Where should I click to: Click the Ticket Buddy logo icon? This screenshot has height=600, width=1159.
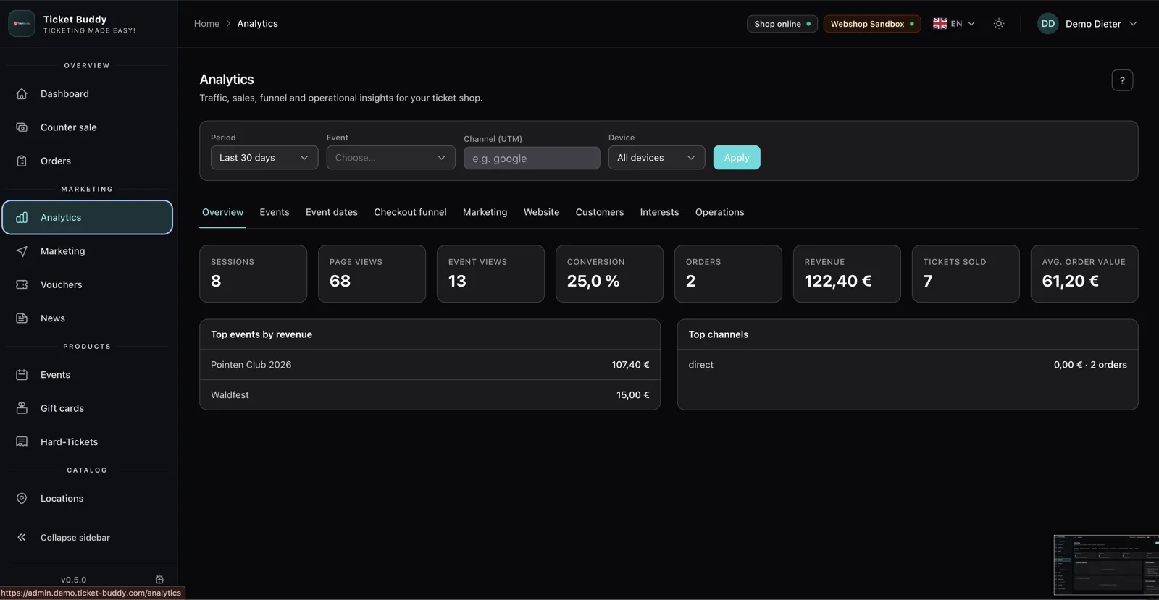coord(22,24)
